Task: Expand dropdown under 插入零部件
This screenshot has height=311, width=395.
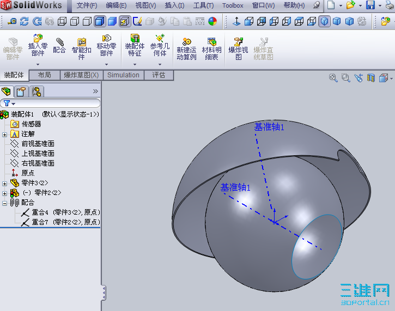Action: coord(38,64)
